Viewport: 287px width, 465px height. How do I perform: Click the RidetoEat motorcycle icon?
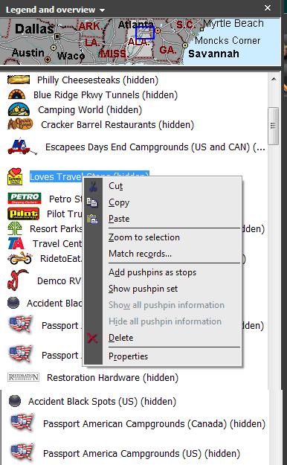(x=19, y=258)
